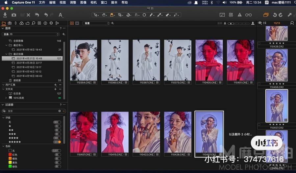Open the Library folder tool tab
Viewport: 296px width, 173px height.
pyautogui.click(x=4, y=23)
